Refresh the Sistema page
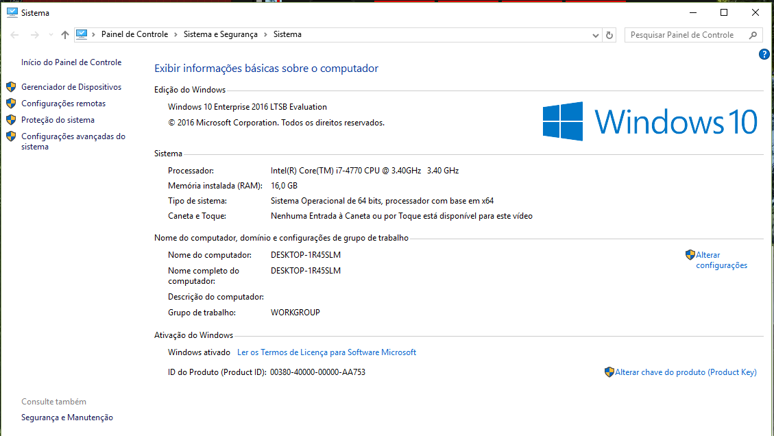 point(609,35)
